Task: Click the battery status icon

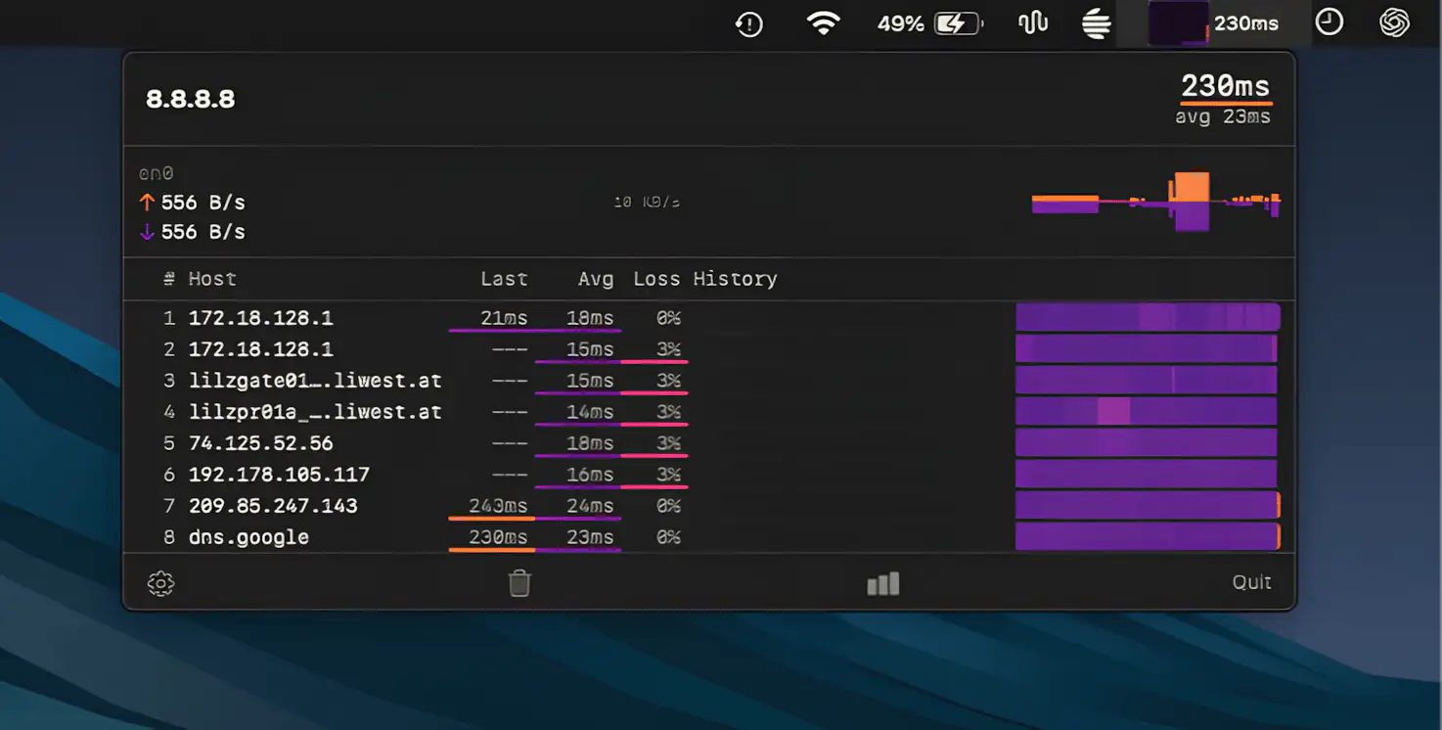Action: (x=958, y=23)
